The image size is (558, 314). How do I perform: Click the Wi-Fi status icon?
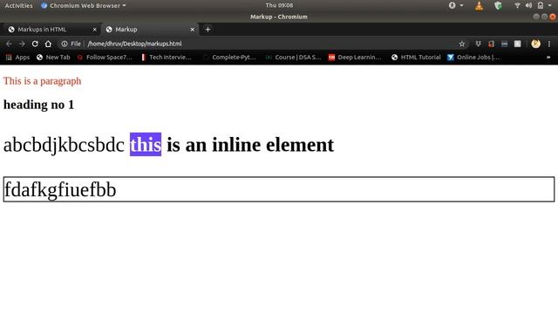[517, 5]
